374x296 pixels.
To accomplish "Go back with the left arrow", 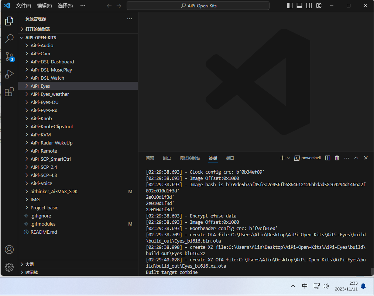I will pos(109,6).
